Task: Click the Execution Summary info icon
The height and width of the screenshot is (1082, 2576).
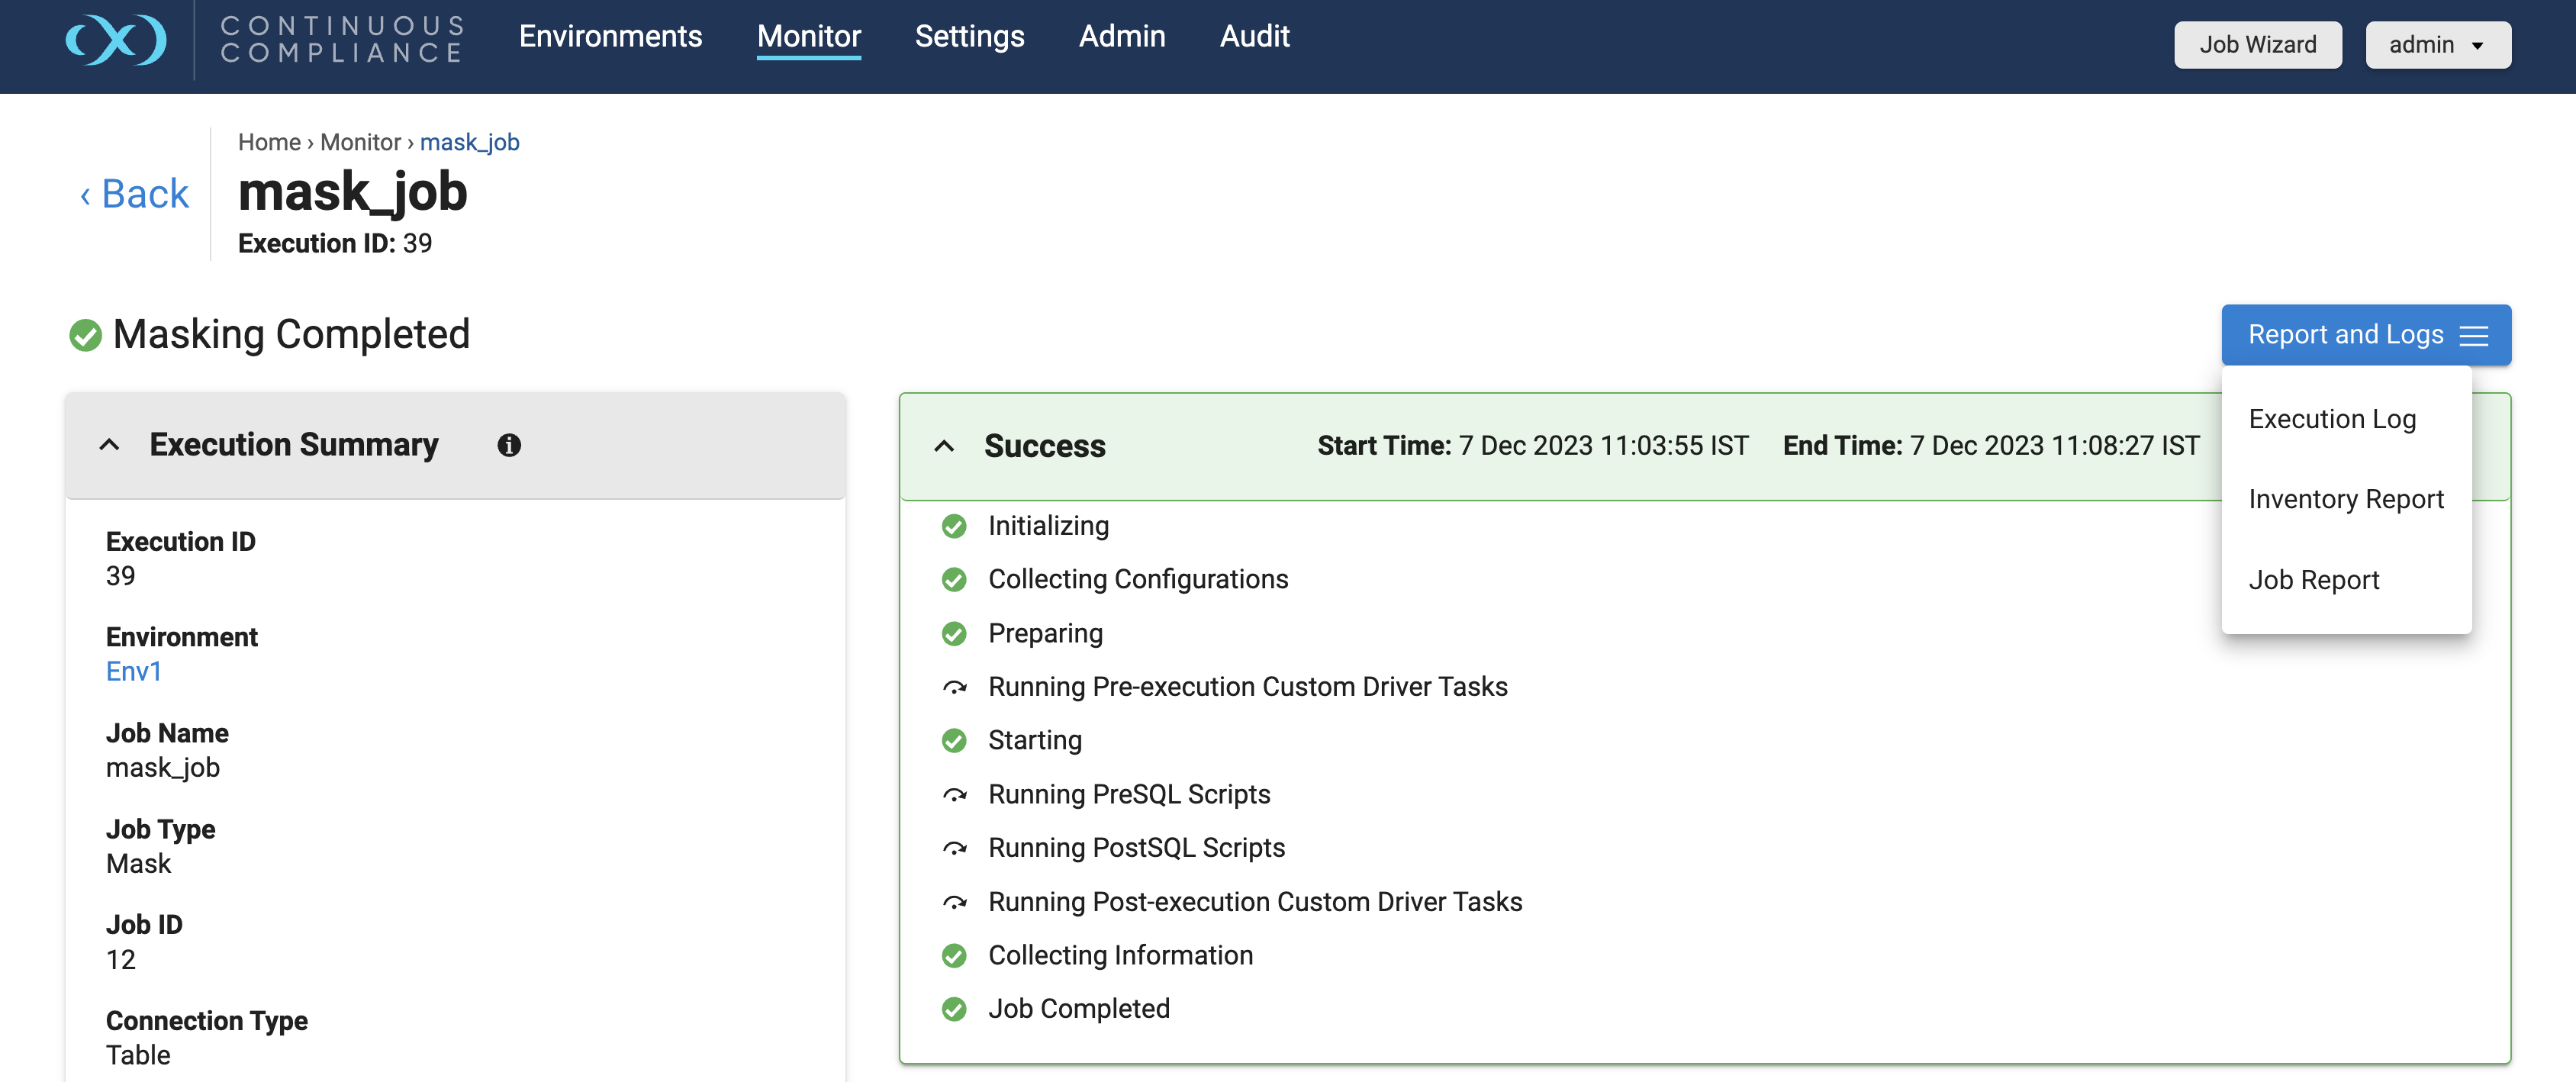Action: pyautogui.click(x=509, y=446)
